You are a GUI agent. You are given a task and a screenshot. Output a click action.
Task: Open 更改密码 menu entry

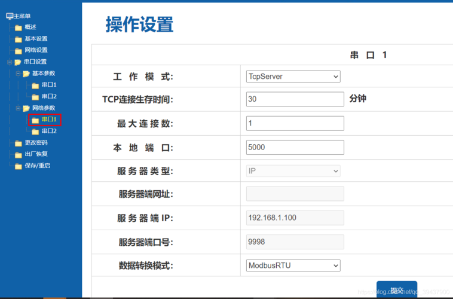click(x=36, y=142)
